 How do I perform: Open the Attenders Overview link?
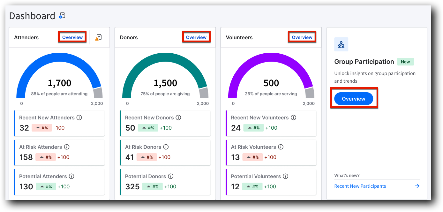(72, 37)
